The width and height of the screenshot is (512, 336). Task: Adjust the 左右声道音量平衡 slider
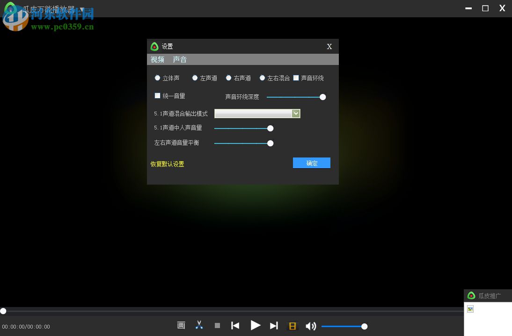click(270, 143)
